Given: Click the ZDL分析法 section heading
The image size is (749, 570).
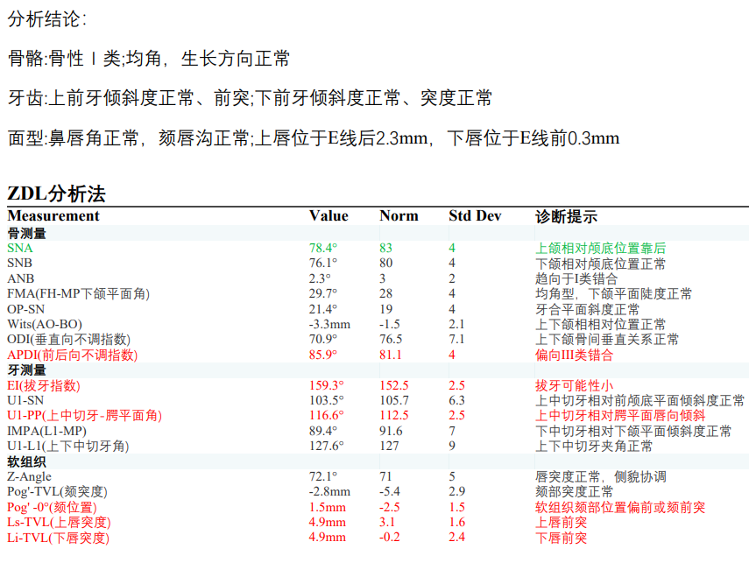Looking at the screenshot, I should pos(56,194).
